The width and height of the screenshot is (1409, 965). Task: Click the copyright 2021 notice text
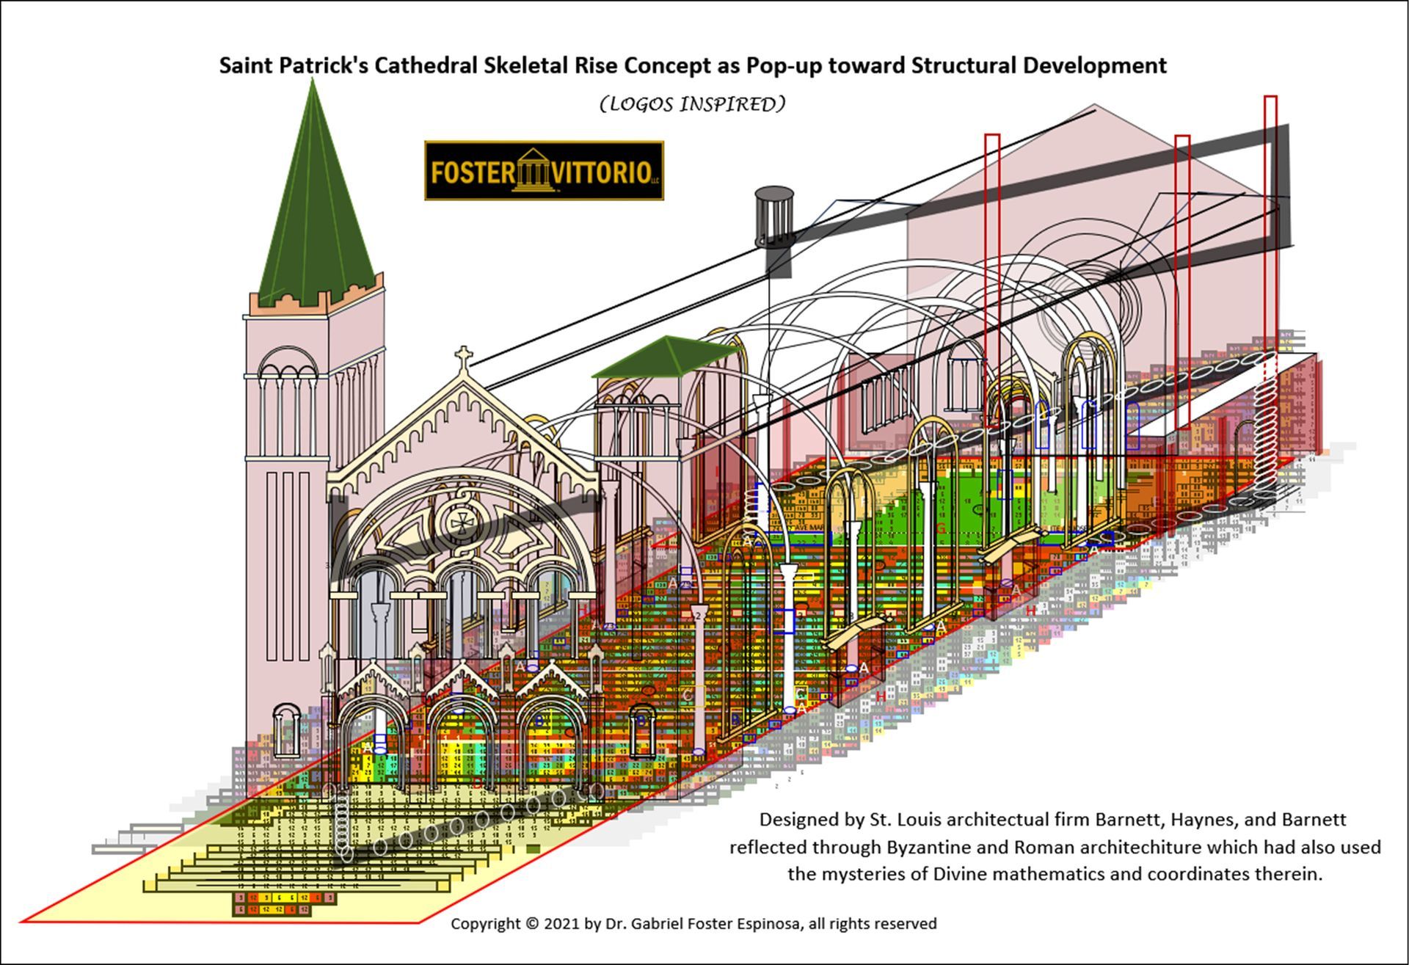click(693, 923)
